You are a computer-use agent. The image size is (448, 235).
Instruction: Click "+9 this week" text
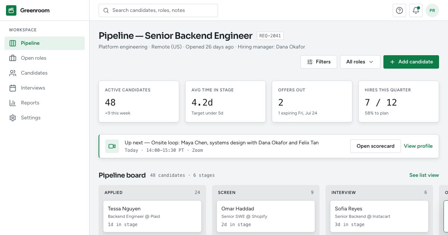click(118, 113)
